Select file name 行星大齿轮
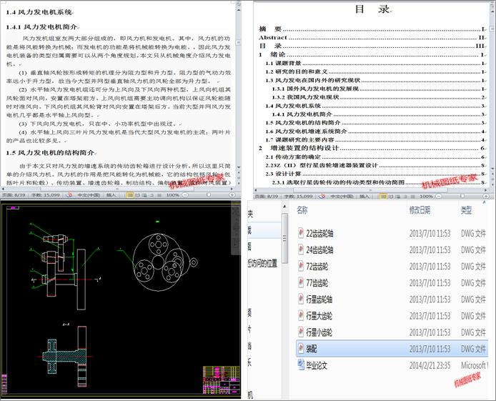The image size is (496, 401). point(319,315)
